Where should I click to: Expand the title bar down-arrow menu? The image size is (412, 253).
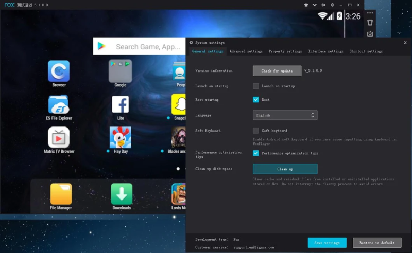(x=314, y=5)
